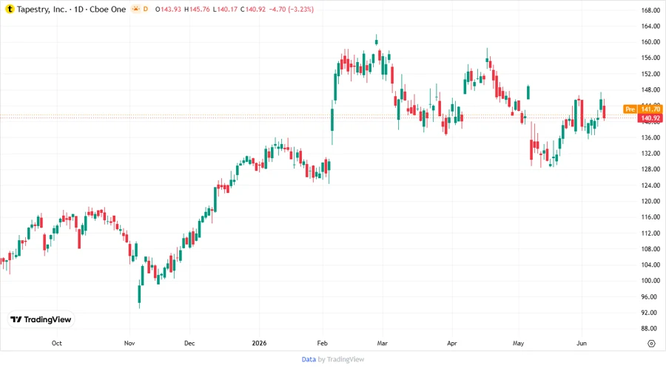Click the May time axis label
Screen dimensions: 666x368
click(518, 344)
